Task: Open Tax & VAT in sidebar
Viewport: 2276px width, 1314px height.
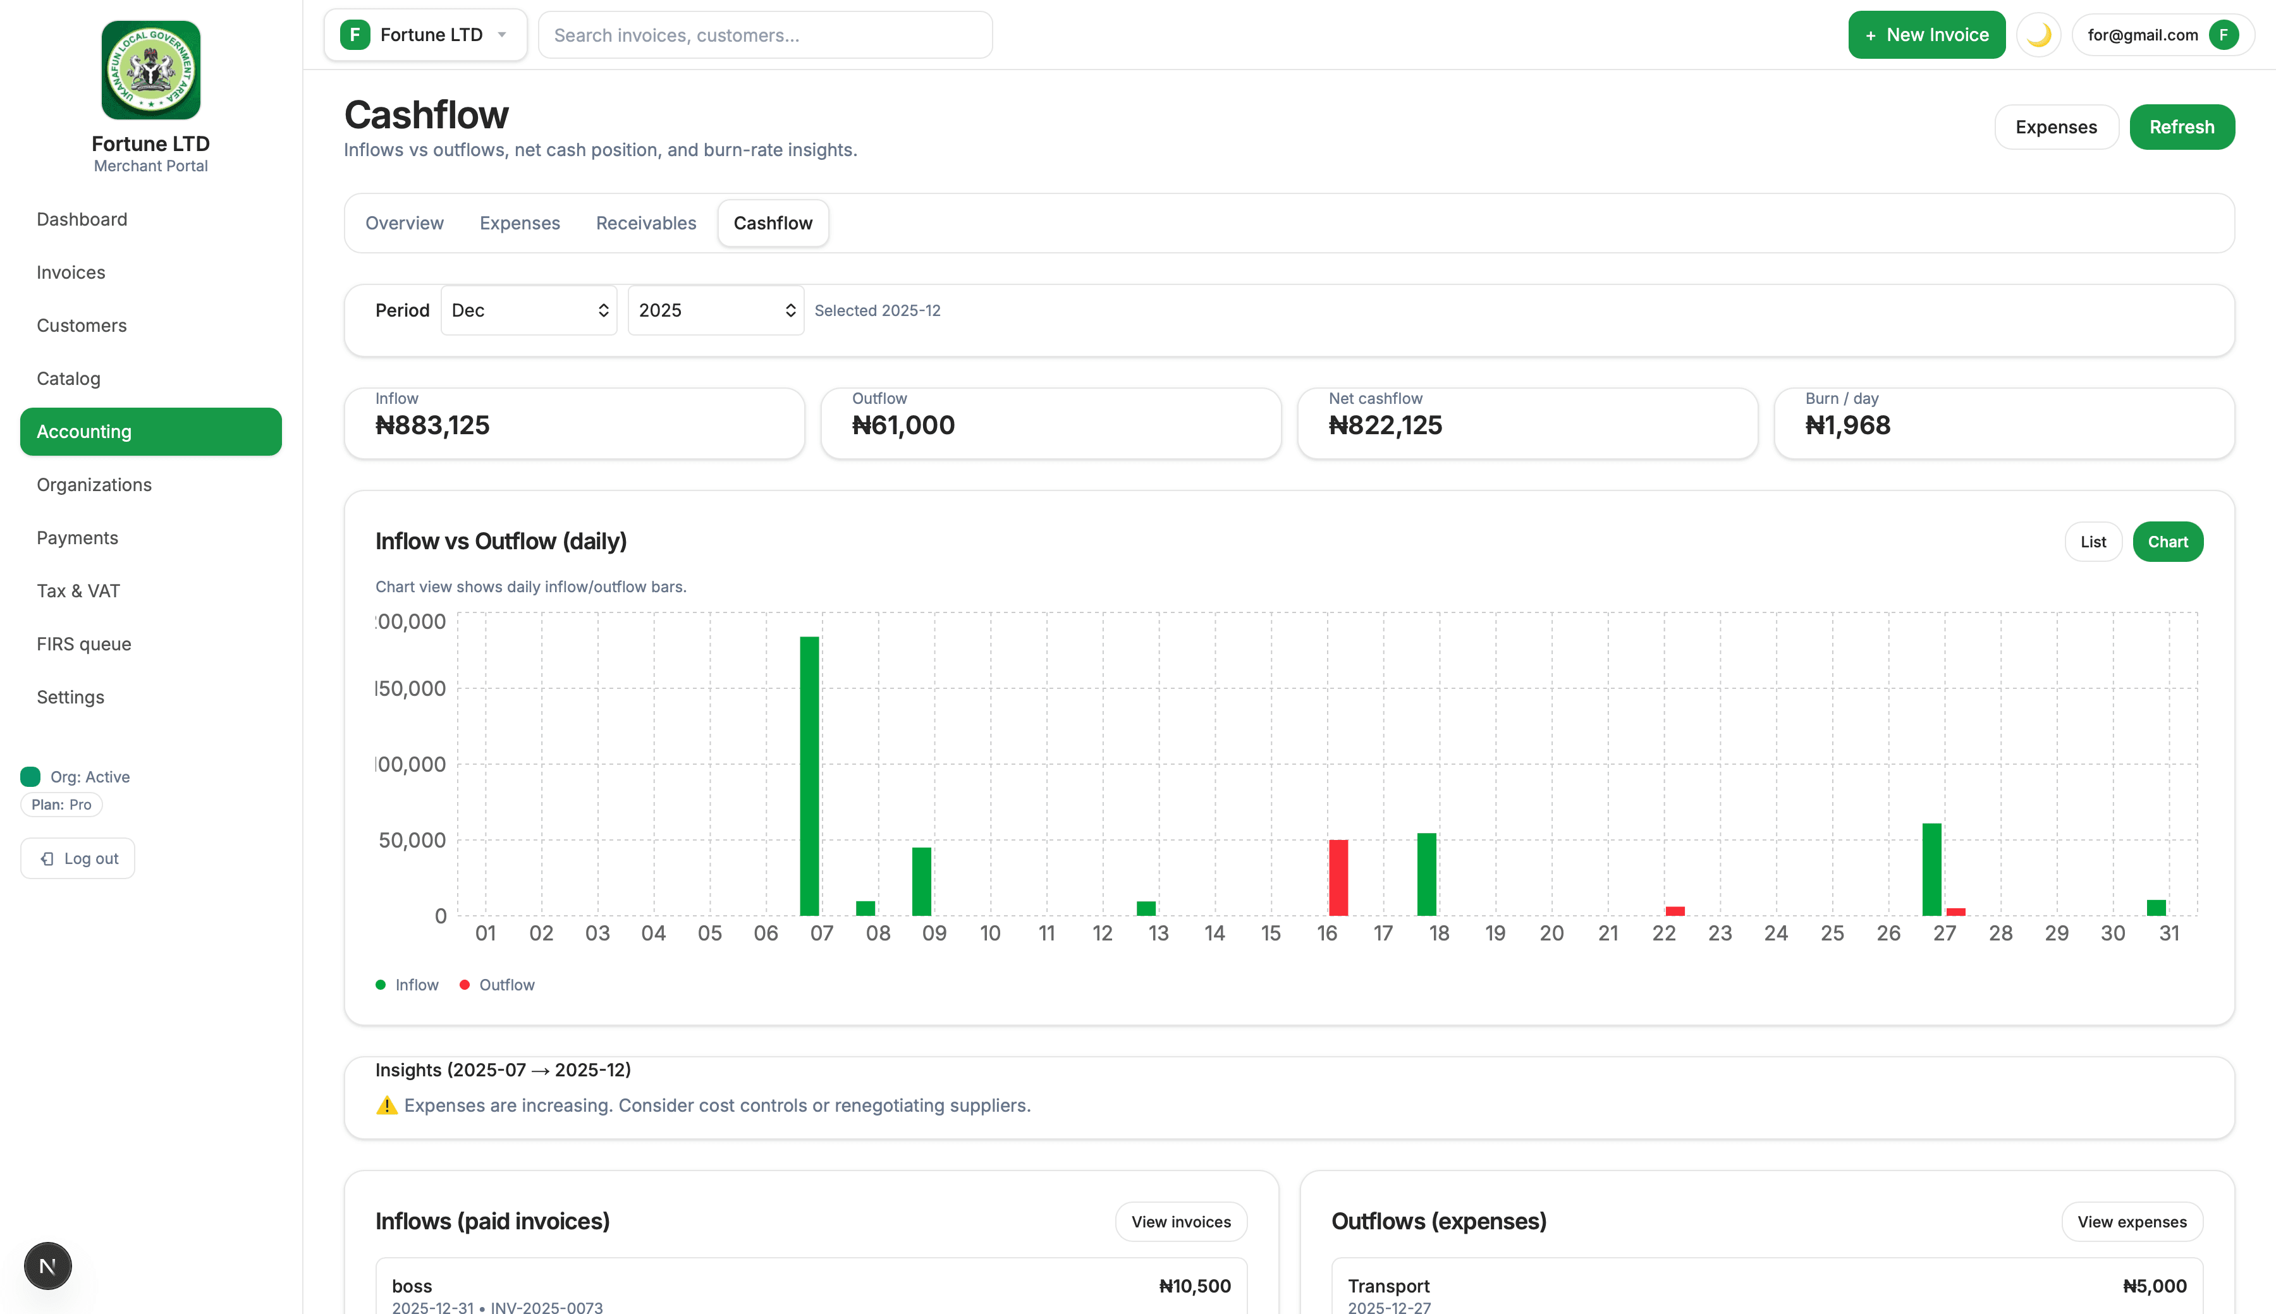Action: pyautogui.click(x=78, y=591)
